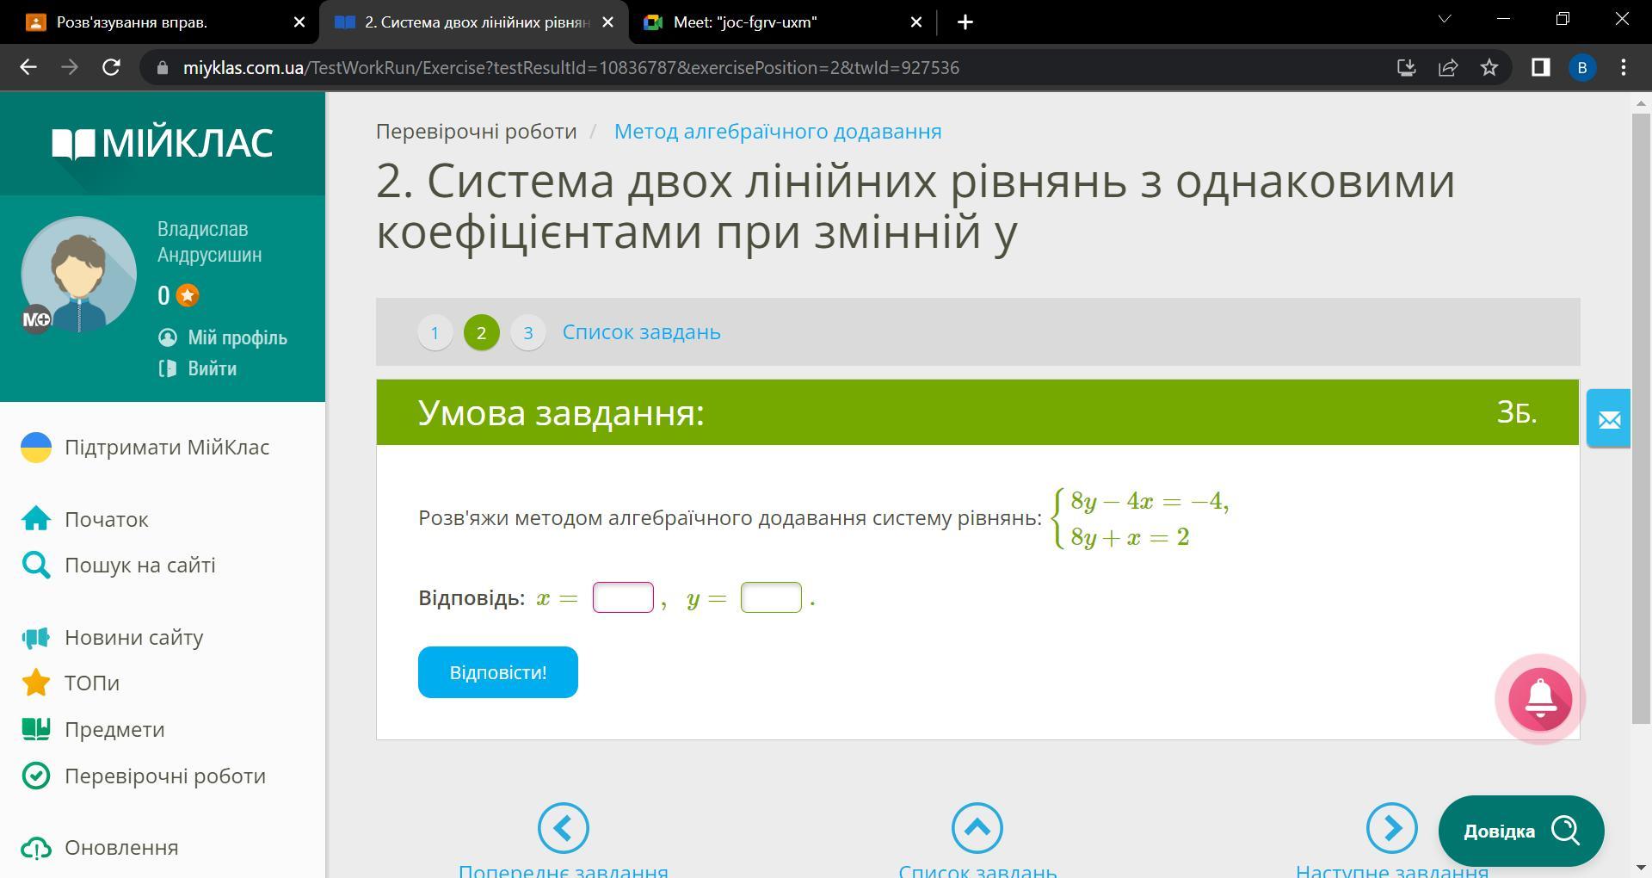Go to Початок menu item
The height and width of the screenshot is (878, 1652).
(107, 519)
